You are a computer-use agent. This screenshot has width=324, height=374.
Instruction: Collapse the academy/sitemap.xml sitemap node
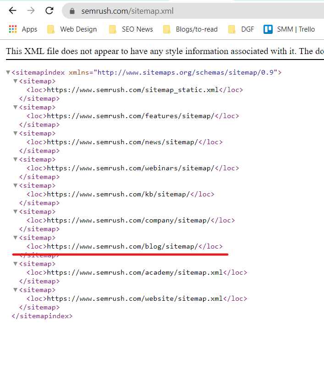tap(16, 264)
